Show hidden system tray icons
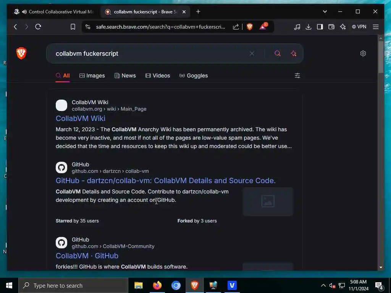The image size is (391, 293). tap(323, 285)
